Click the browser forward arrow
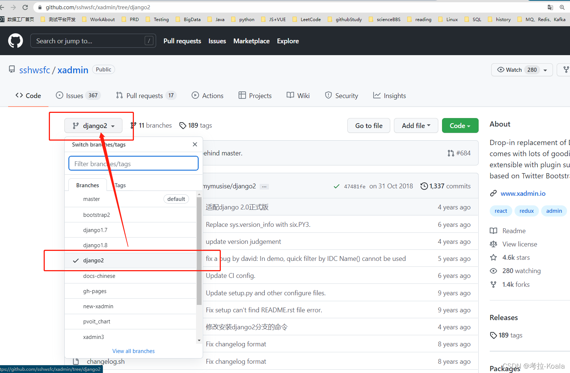Image resolution: width=570 pixels, height=373 pixels. [13, 7]
